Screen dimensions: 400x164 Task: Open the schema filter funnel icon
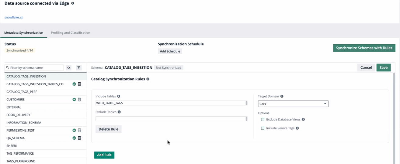[79, 68]
